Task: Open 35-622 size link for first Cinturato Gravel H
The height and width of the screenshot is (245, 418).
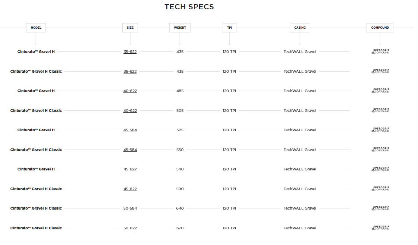Action: tap(130, 51)
